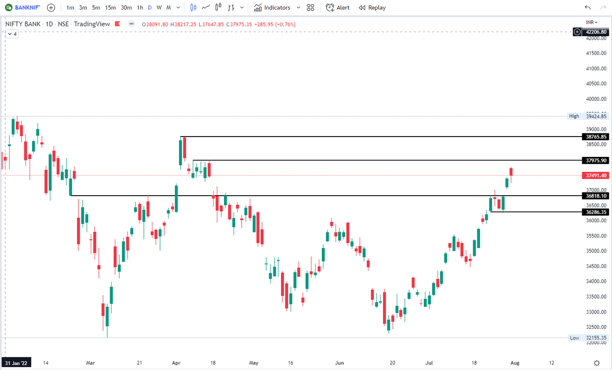The image size is (612, 370).
Task: Click the Low 32155.35 price label
Action: (x=588, y=338)
